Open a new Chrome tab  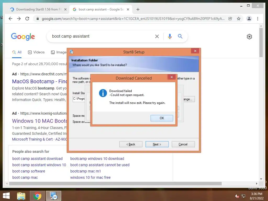(x=138, y=10)
